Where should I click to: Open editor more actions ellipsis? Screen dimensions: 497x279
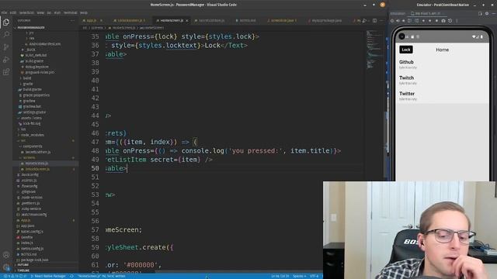(381, 21)
